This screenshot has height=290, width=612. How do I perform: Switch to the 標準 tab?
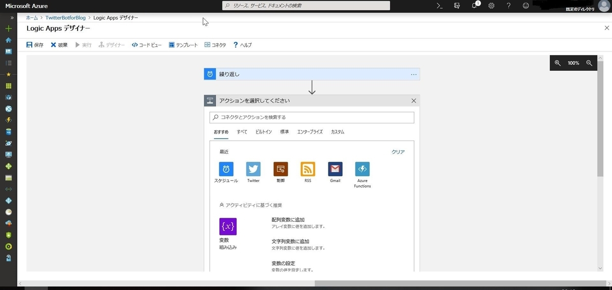(x=285, y=132)
